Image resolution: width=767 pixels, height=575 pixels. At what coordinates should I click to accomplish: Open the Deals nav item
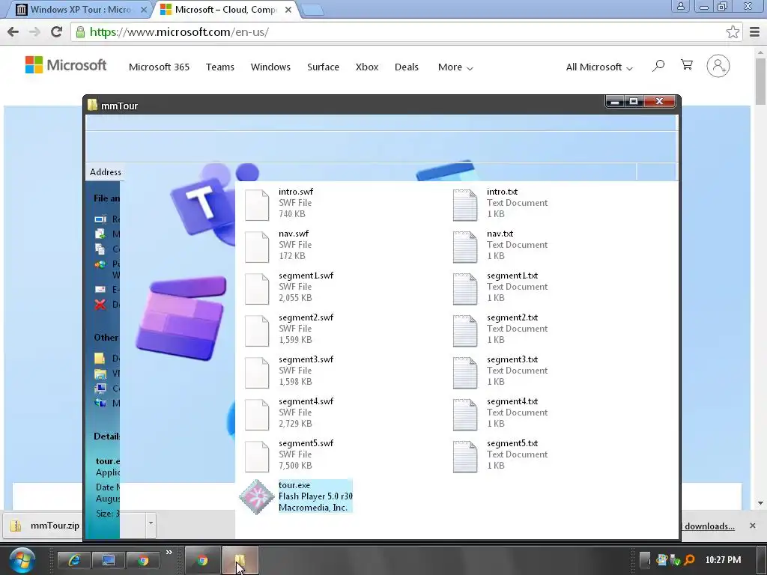[407, 67]
